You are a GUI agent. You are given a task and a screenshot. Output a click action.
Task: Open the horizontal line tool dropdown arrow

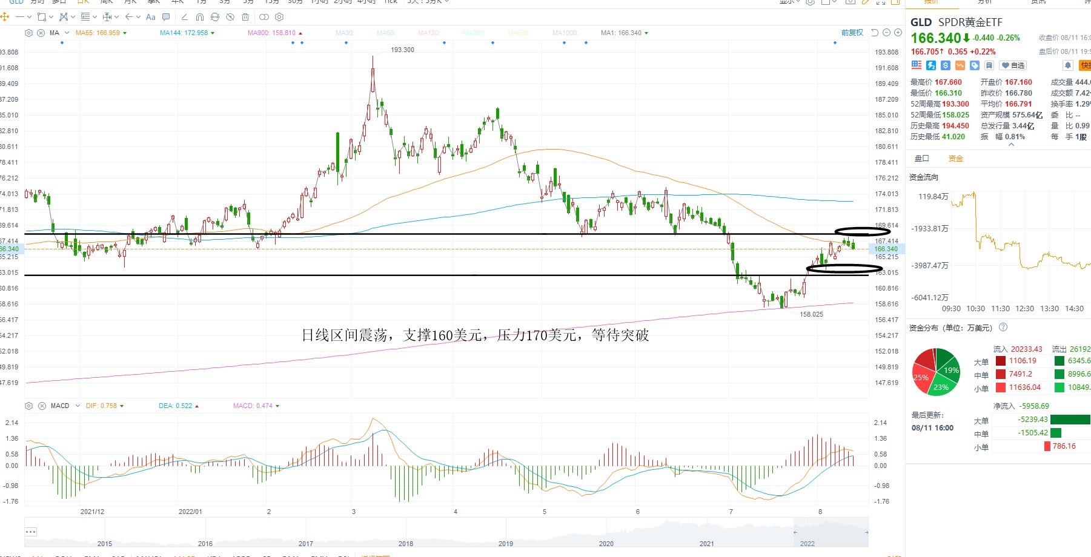click(x=29, y=17)
